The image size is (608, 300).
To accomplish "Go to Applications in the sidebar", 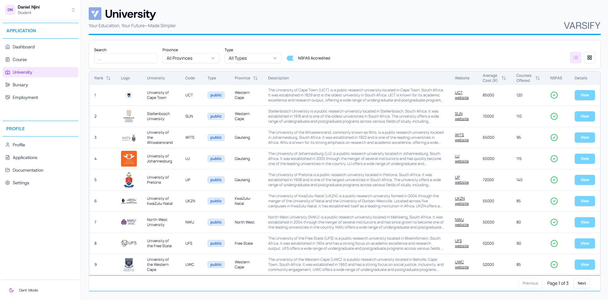I will pos(25,157).
